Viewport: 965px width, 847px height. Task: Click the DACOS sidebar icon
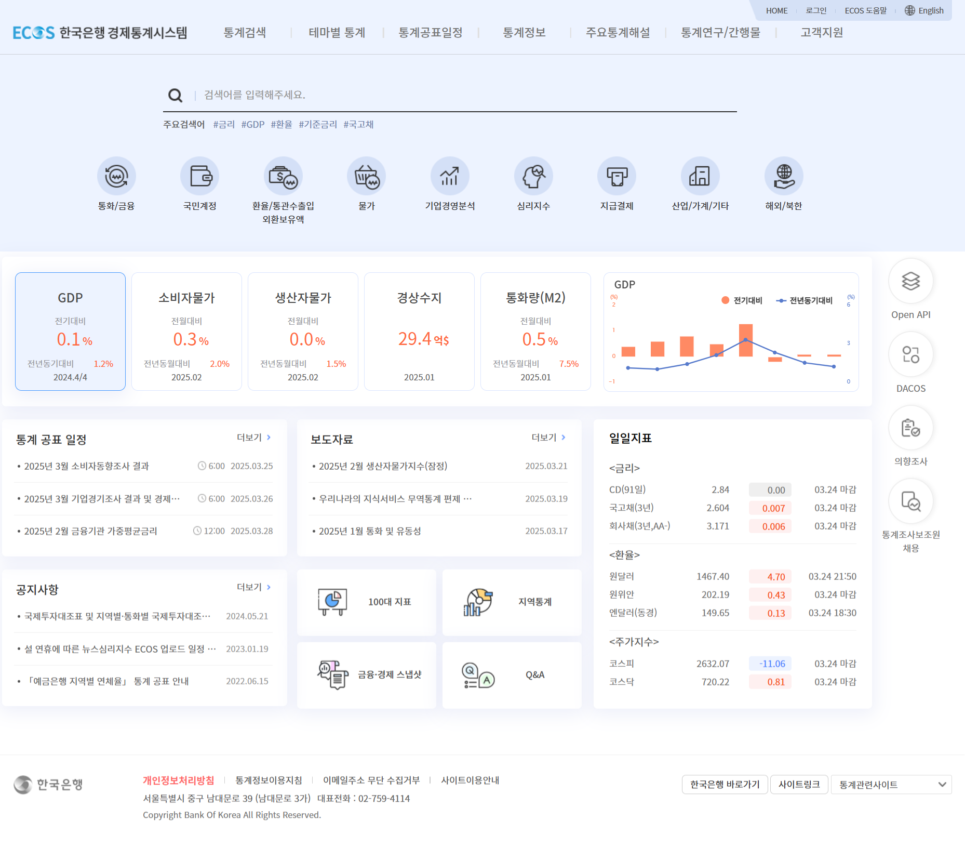pos(910,355)
